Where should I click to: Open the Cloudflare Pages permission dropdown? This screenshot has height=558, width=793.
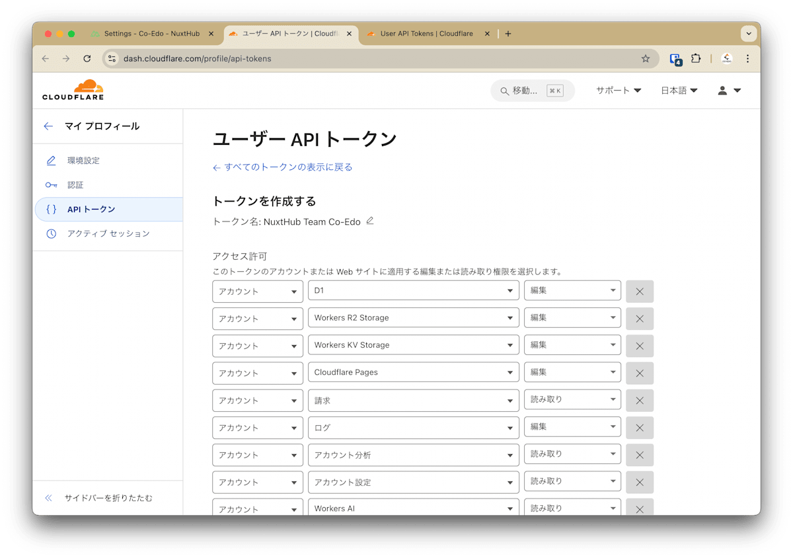click(414, 372)
